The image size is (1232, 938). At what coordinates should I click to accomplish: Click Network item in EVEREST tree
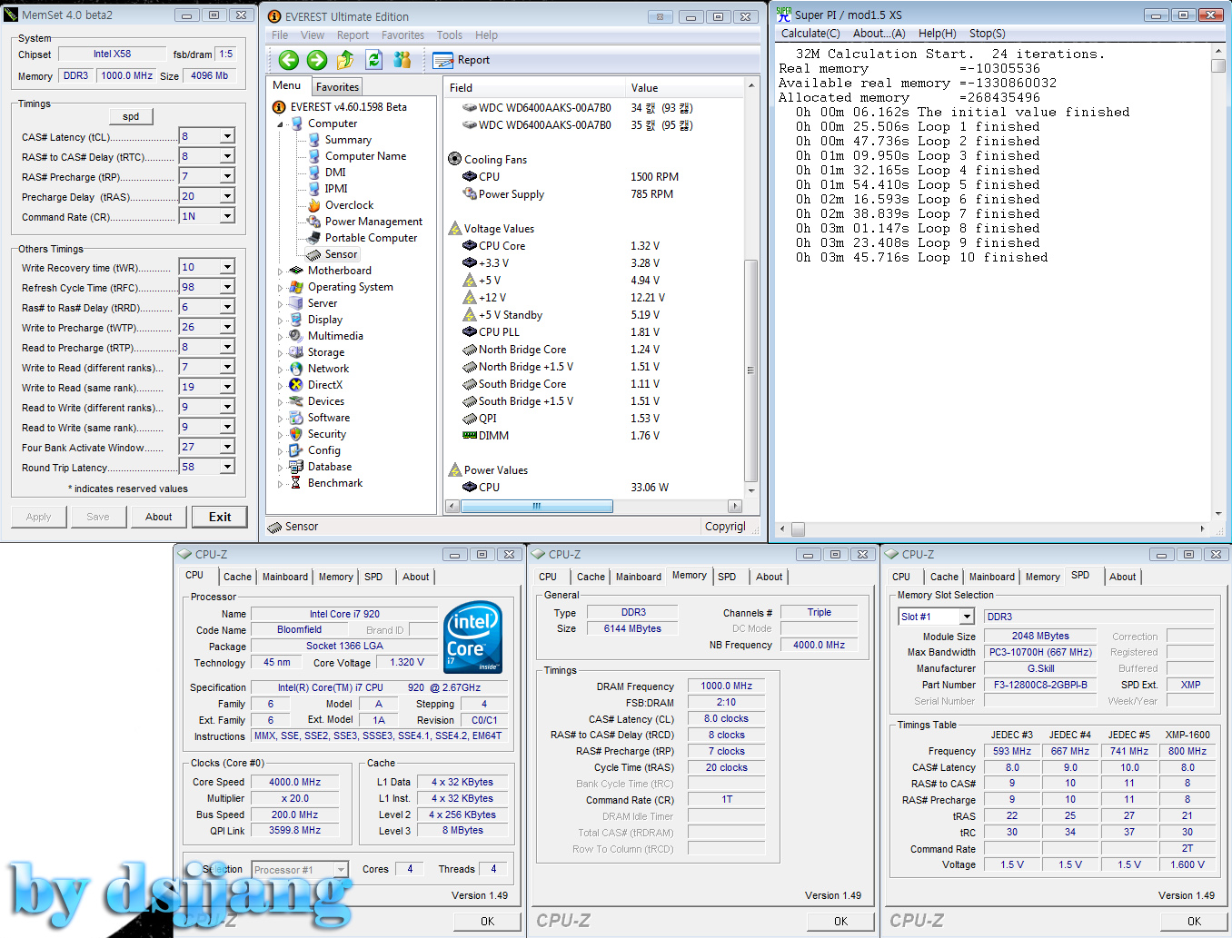pyautogui.click(x=328, y=369)
